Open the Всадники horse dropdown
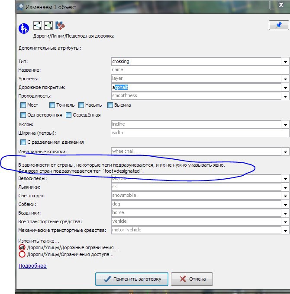The image size is (290, 294). [x=285, y=213]
